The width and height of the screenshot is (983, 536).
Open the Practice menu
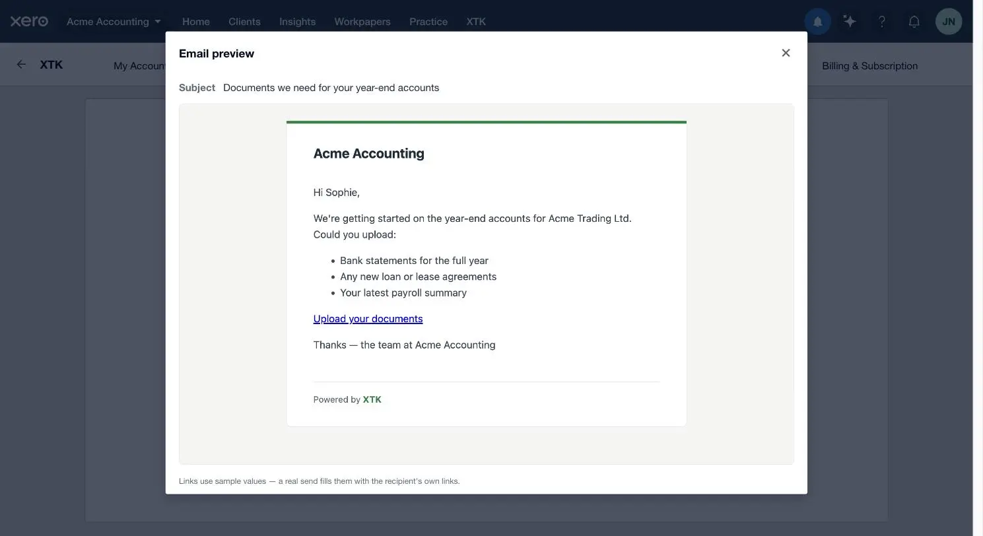point(428,21)
